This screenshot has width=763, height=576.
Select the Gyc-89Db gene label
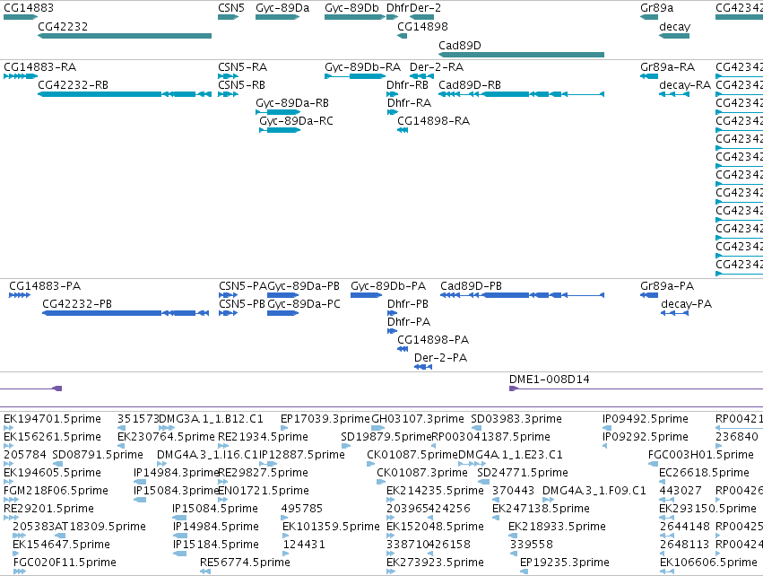tap(351, 8)
